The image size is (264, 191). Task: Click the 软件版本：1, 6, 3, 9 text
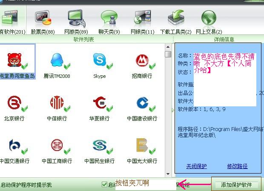(202, 109)
